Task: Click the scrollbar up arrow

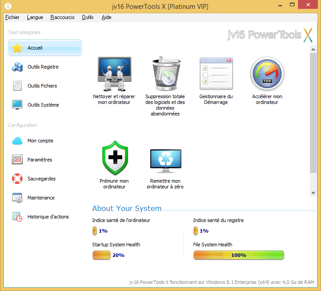Action: (313, 50)
